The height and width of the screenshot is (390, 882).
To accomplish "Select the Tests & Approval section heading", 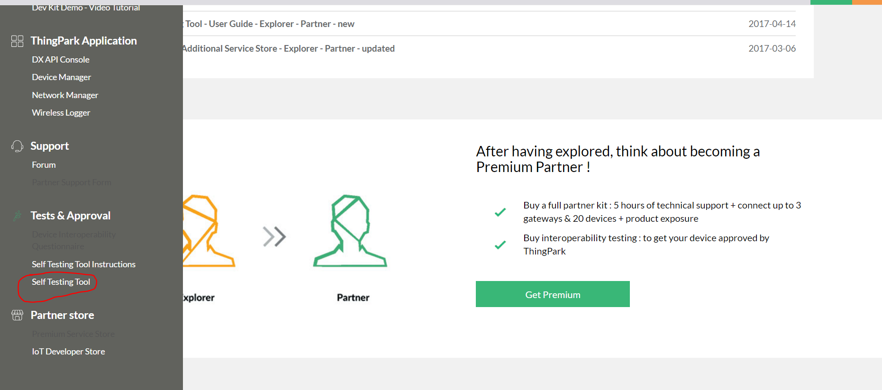I will click(71, 216).
